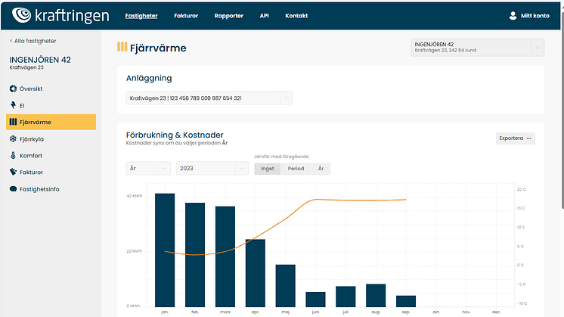
Task: Click the Fakturor tag icon in sidebar
Action: coord(13,172)
